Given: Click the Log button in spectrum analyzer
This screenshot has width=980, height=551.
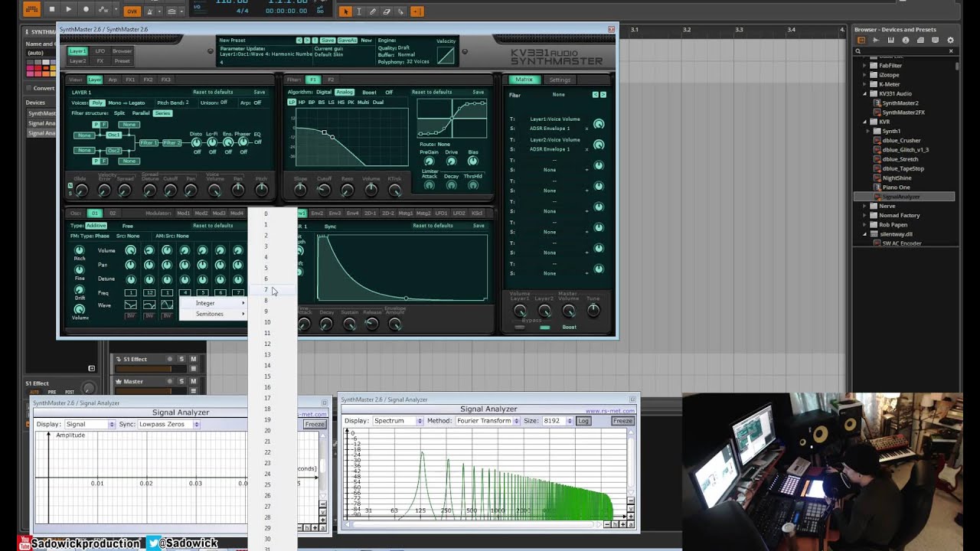Looking at the screenshot, I should pyautogui.click(x=583, y=421).
